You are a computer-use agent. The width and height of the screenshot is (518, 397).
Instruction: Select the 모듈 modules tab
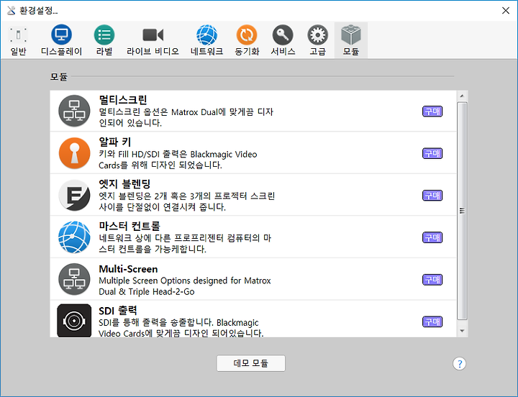[x=351, y=40]
